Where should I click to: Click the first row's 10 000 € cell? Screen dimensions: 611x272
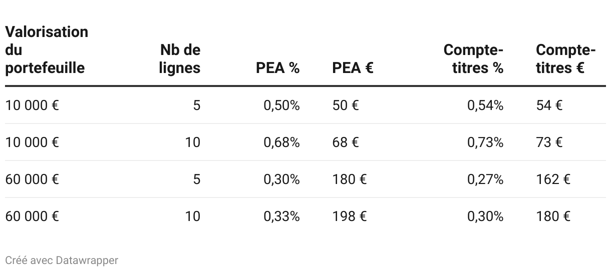32,105
